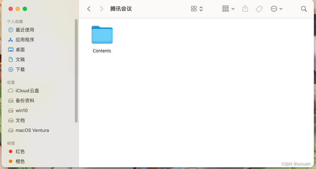Select the Contents folder
The height and width of the screenshot is (169, 316).
tap(102, 35)
